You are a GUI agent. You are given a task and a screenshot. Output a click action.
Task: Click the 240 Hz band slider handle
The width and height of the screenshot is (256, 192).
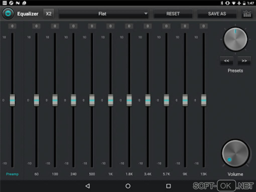(74, 100)
